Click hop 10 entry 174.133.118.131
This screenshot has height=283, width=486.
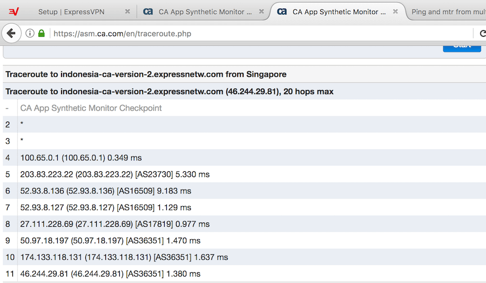coord(124,257)
